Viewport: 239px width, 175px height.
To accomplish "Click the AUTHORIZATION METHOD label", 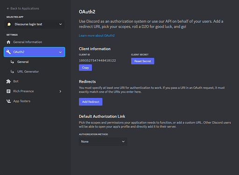I will (x=93, y=134).
